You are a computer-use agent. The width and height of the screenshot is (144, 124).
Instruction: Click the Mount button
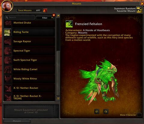click(17, 121)
